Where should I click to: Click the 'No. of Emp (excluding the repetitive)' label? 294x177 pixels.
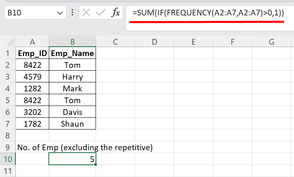(85, 147)
